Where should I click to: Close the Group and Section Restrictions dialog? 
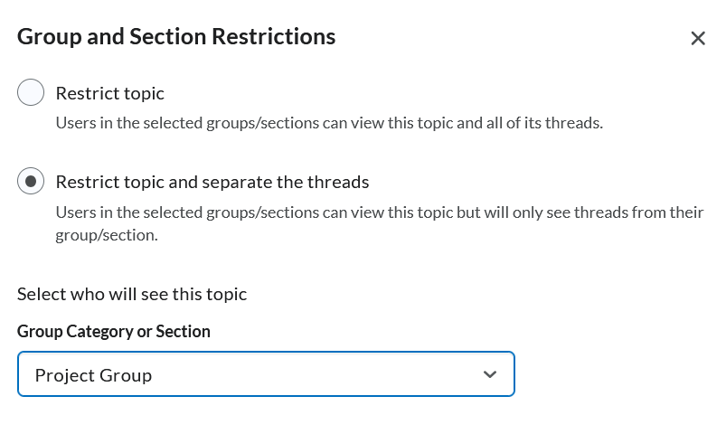point(698,38)
